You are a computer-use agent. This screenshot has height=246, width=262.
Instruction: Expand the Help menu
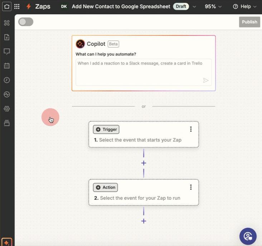[245, 6]
